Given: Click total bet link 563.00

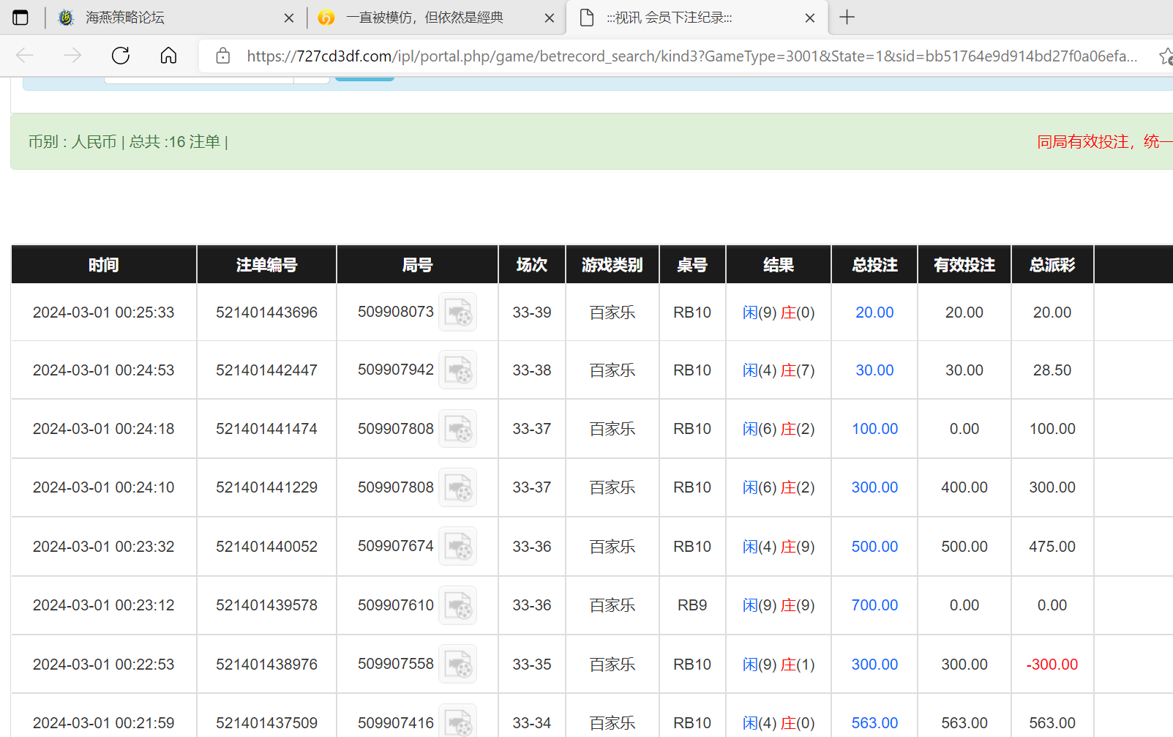Looking at the screenshot, I should [874, 723].
